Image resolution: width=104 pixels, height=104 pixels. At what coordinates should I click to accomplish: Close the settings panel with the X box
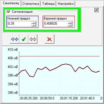click(96, 10)
